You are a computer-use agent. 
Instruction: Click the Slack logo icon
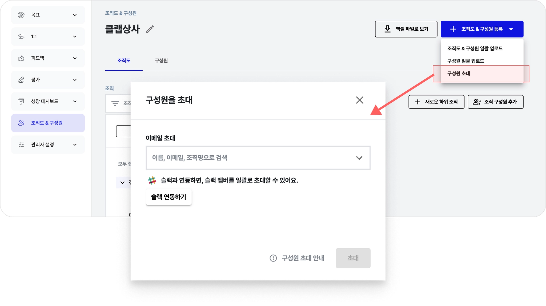[152, 180]
